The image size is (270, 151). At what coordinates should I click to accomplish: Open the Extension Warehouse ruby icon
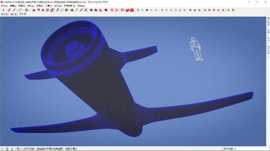pyautogui.click(x=106, y=10)
